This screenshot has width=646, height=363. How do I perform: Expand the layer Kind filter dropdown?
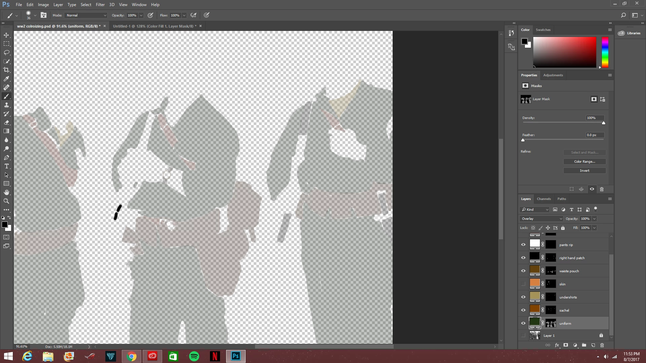click(x=535, y=209)
